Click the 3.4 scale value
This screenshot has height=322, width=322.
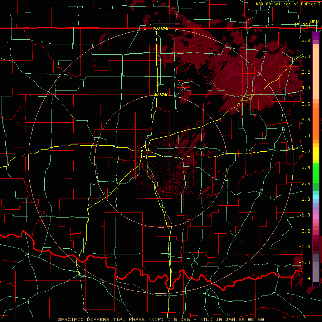pos(306,167)
